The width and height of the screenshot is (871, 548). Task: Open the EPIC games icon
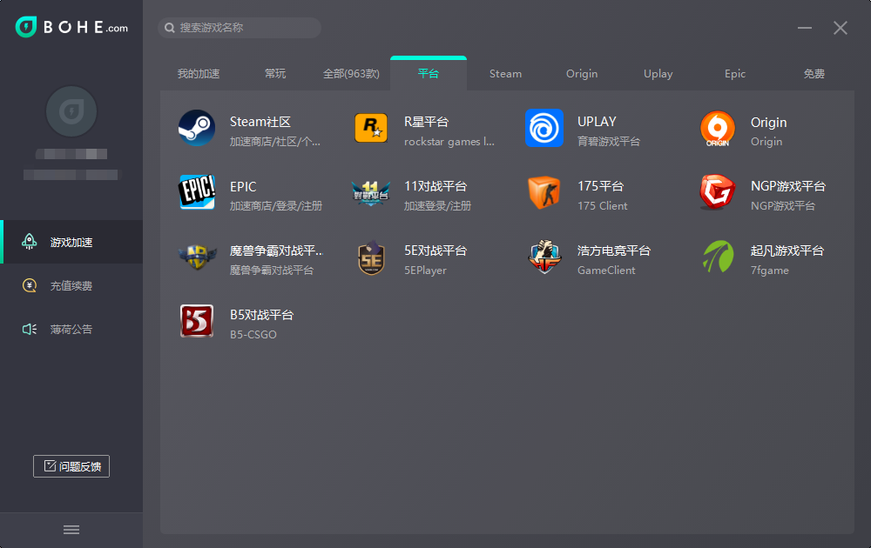(197, 192)
